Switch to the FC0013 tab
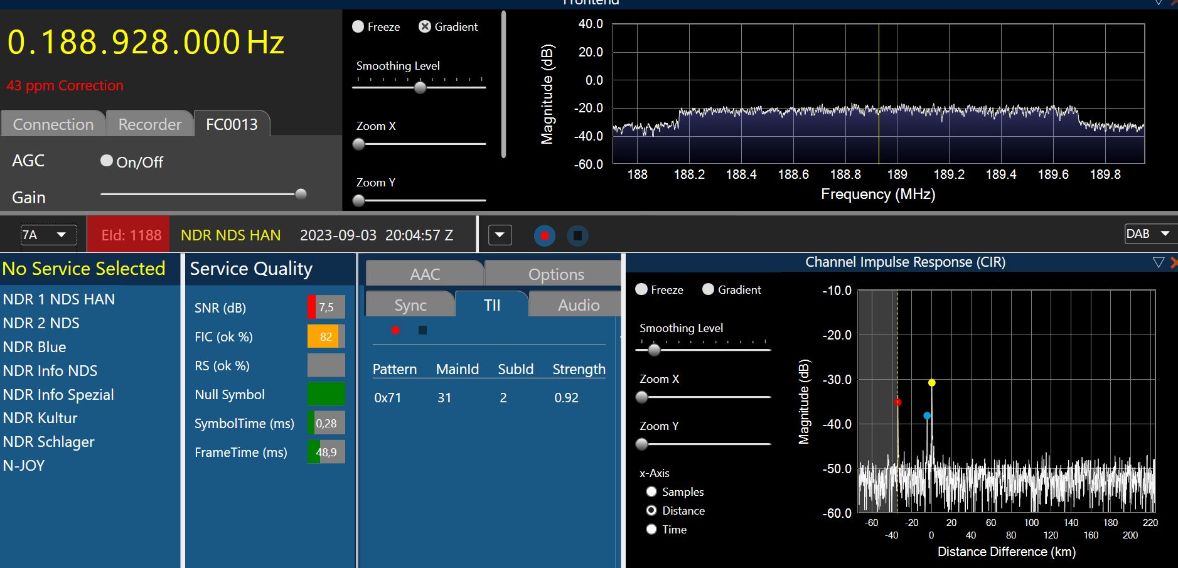This screenshot has height=568, width=1178. (x=232, y=124)
